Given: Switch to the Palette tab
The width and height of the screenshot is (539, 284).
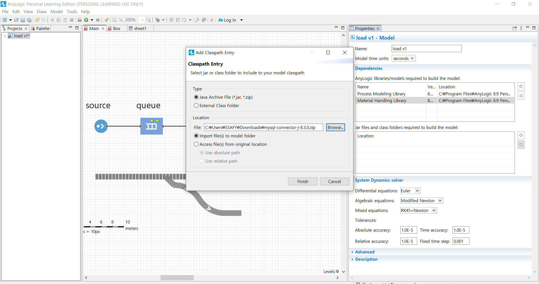Looking at the screenshot, I should (40, 28).
